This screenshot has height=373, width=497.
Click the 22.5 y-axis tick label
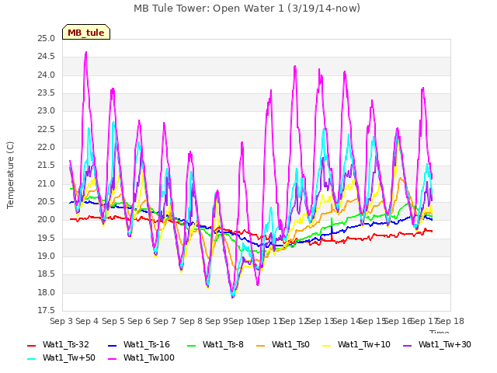(47, 130)
